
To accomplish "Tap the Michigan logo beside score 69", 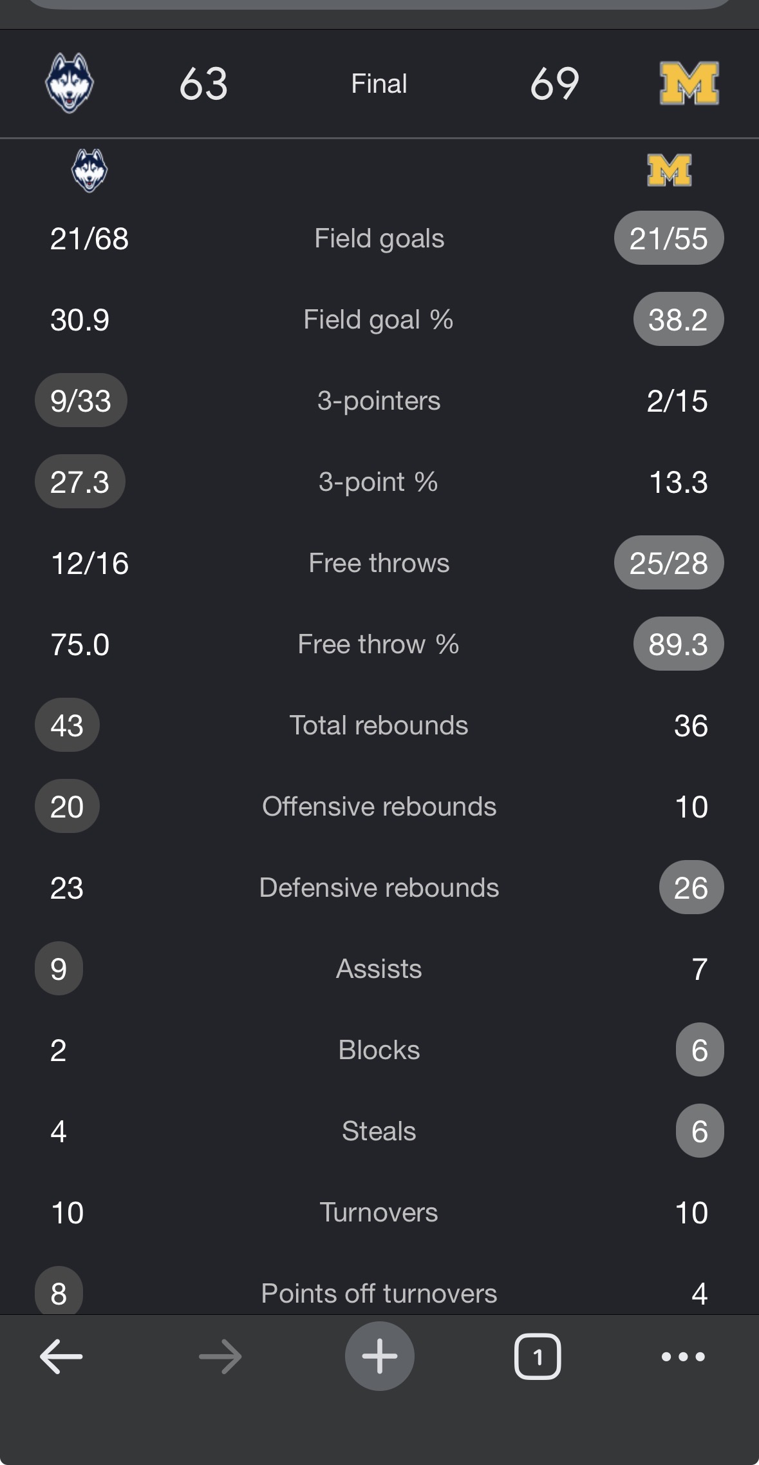I will tap(689, 83).
